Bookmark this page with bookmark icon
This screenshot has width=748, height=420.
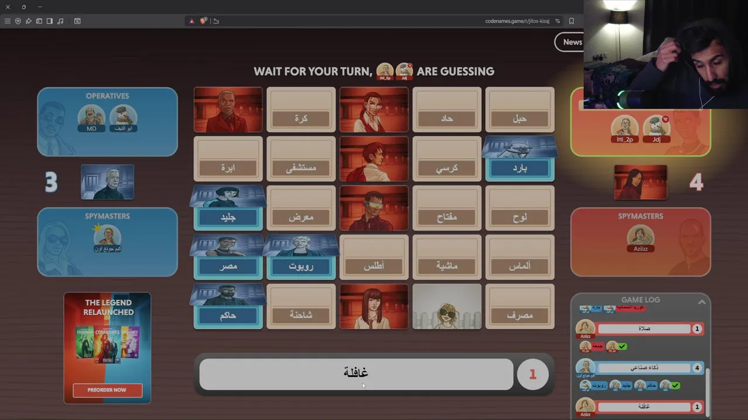tap(572, 21)
